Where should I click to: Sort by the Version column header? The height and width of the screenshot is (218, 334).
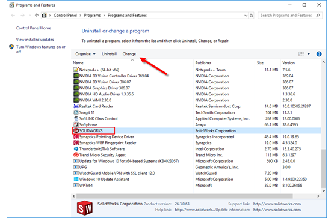click(301, 63)
